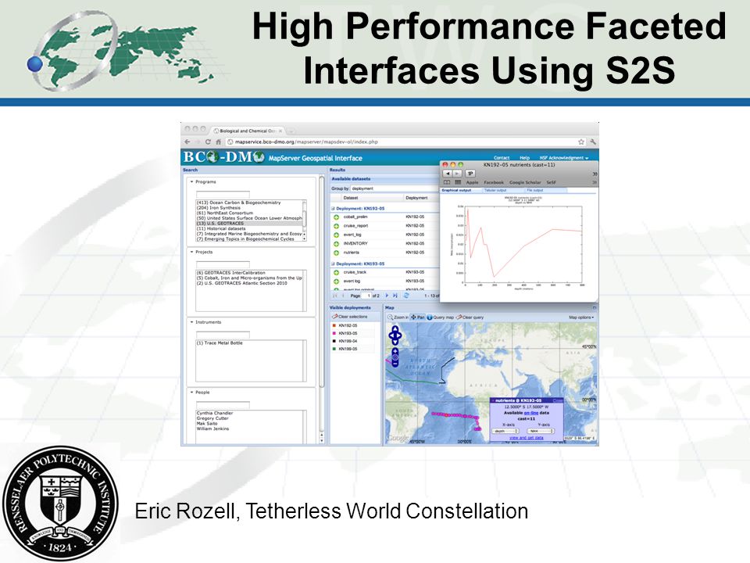The image size is (750, 563).
Task: Open the NSF Acknowledgment dropdown menu
Action: 564,158
